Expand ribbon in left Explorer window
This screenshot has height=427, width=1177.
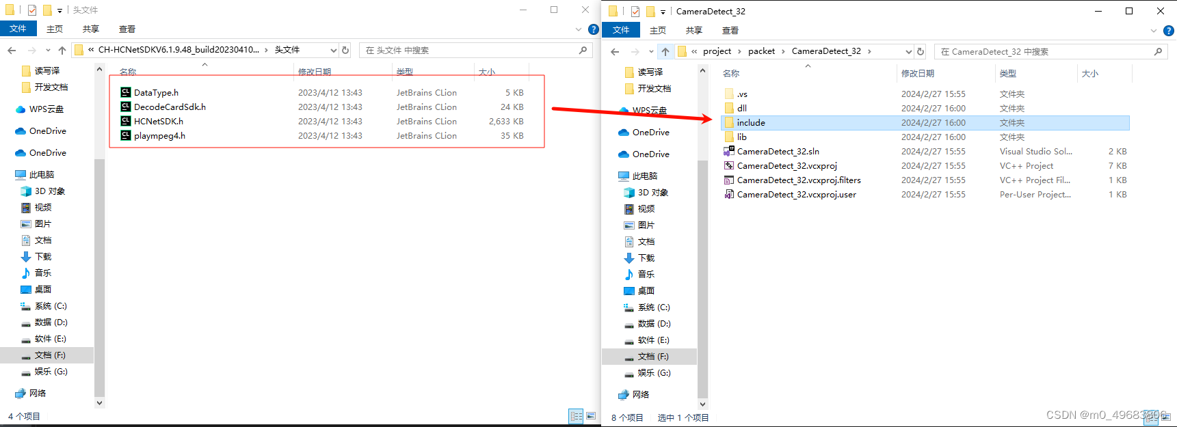(x=579, y=29)
